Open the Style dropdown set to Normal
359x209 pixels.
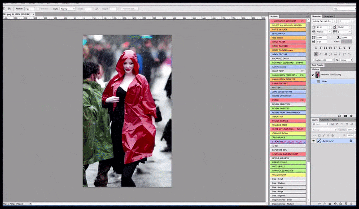68,9
